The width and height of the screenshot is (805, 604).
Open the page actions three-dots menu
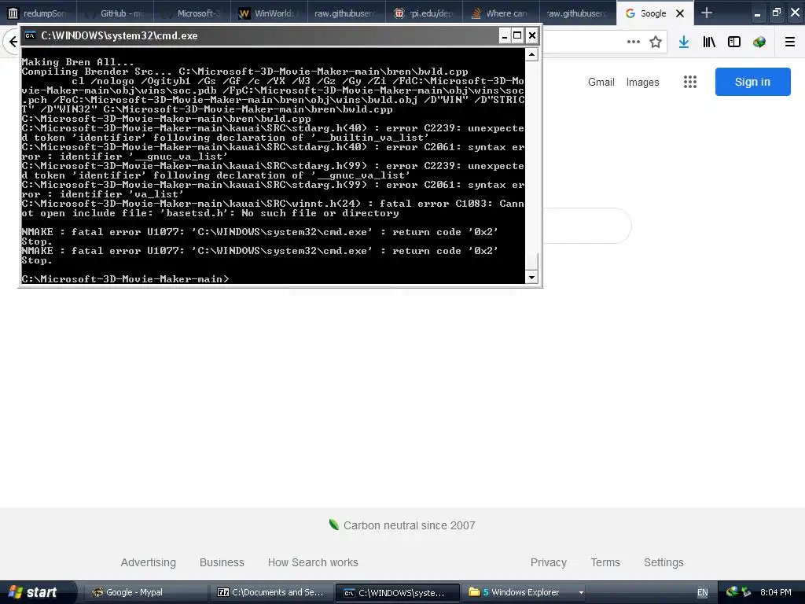634,42
